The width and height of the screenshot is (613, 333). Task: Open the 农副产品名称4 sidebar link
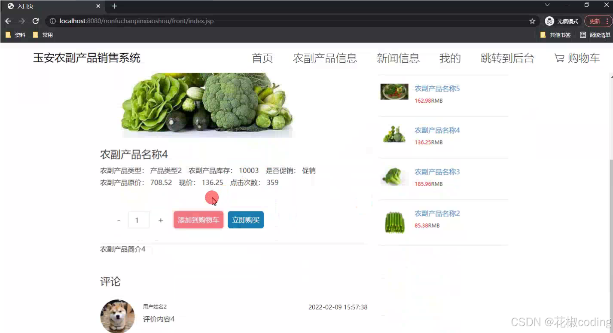437,130
